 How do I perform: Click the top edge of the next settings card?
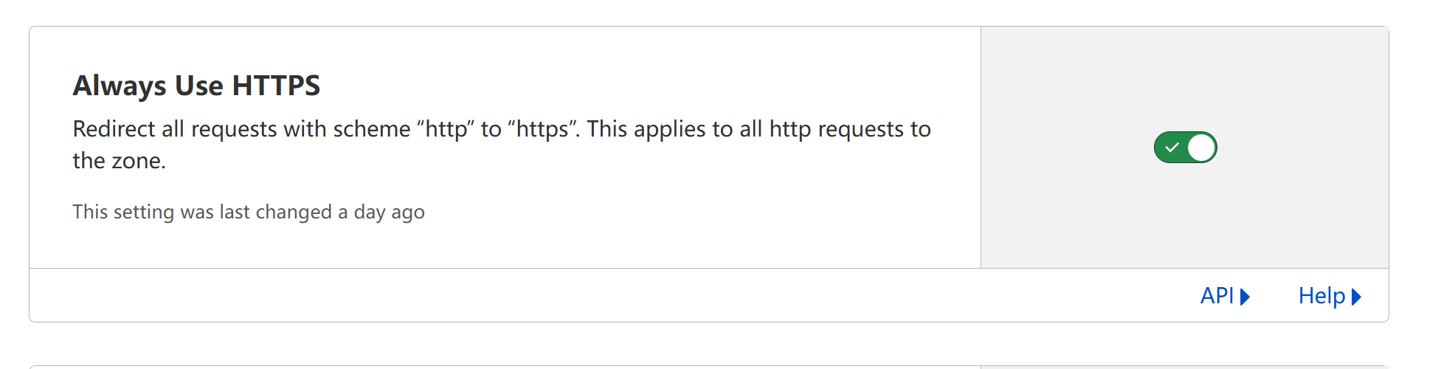click(708, 366)
